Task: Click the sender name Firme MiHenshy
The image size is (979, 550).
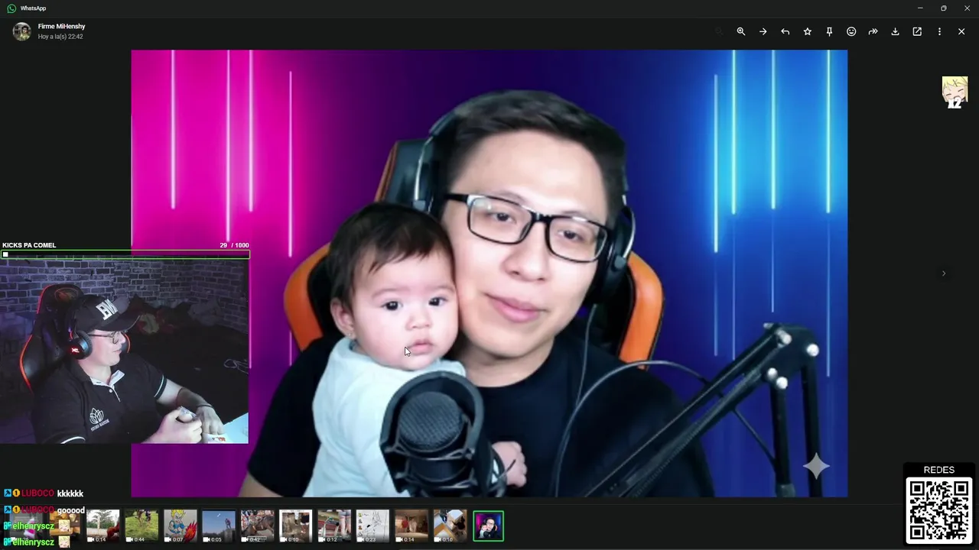Action: tap(61, 26)
